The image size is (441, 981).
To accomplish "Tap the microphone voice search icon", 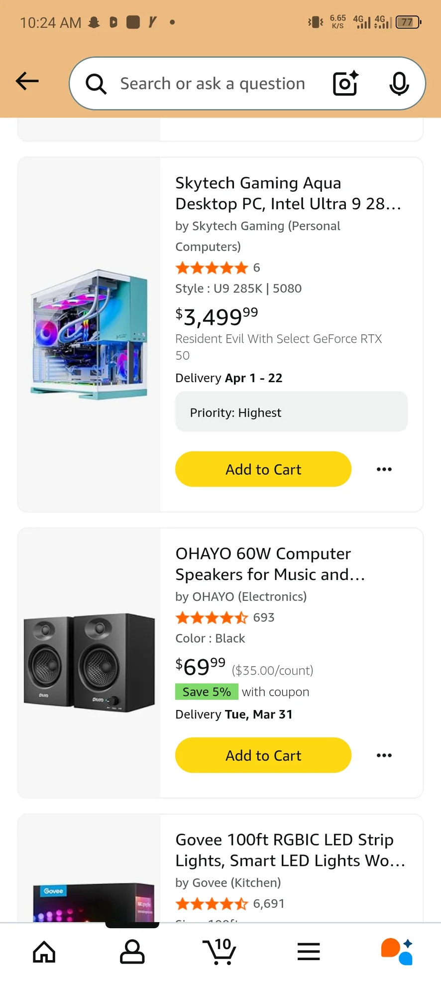I will 399,83.
